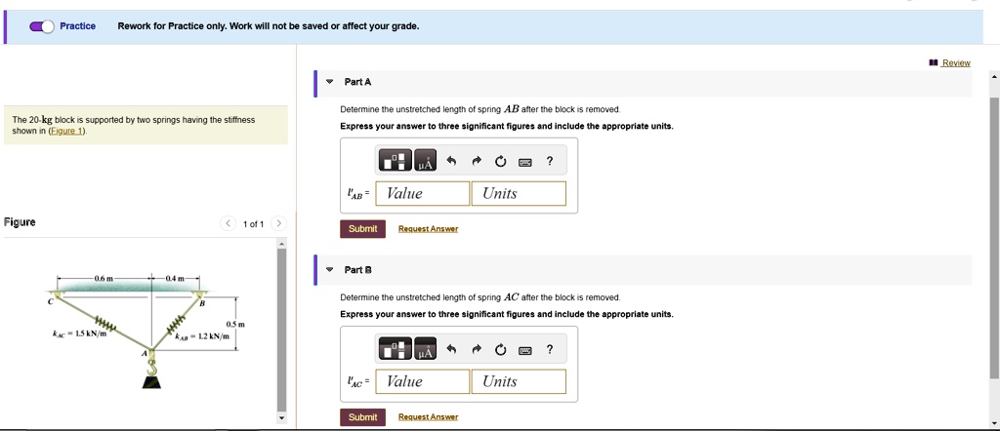Collapse the Part A section
The image size is (1000, 431).
(329, 82)
